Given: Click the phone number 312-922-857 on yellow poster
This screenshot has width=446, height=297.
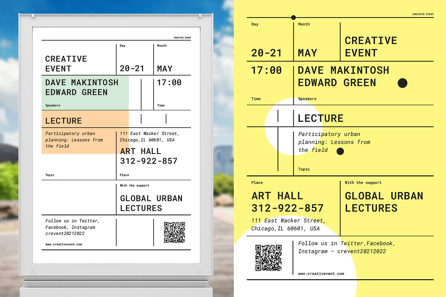Looking at the screenshot, I should (x=288, y=208).
